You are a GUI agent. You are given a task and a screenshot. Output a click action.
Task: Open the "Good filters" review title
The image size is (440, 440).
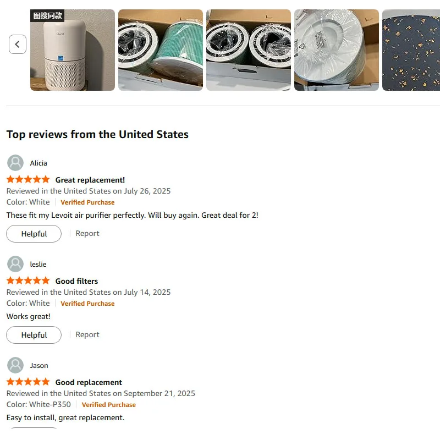pyautogui.click(x=77, y=281)
